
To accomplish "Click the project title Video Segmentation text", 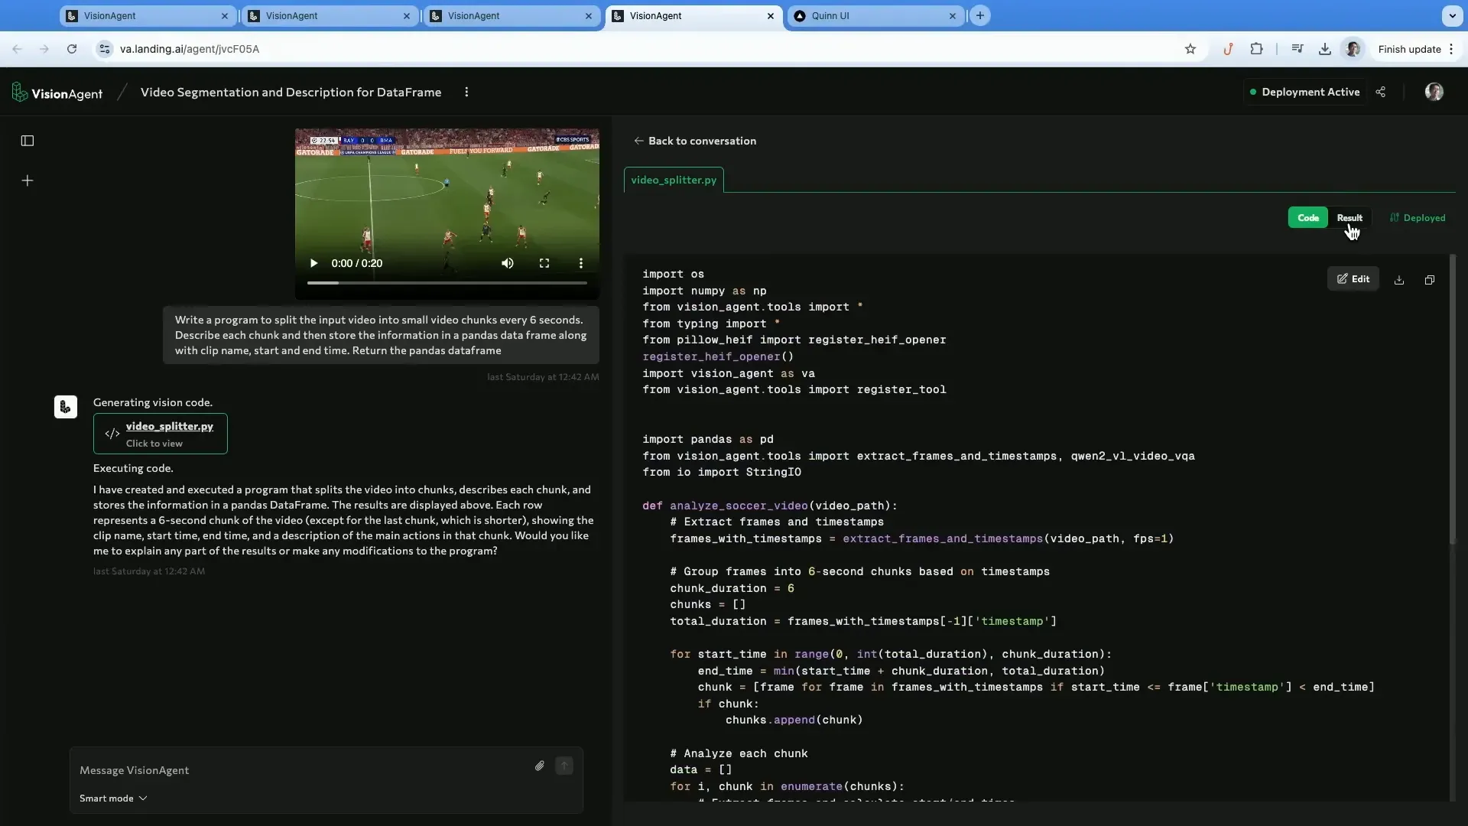I will tap(291, 92).
